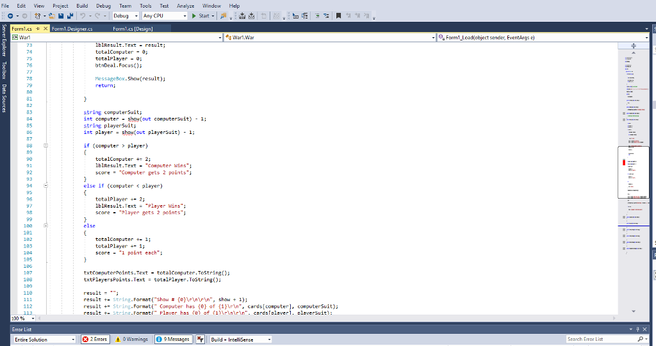Viewport: 656px width, 346px height.
Task: Click the Navigate Backward arrow icon
Action: point(10,16)
